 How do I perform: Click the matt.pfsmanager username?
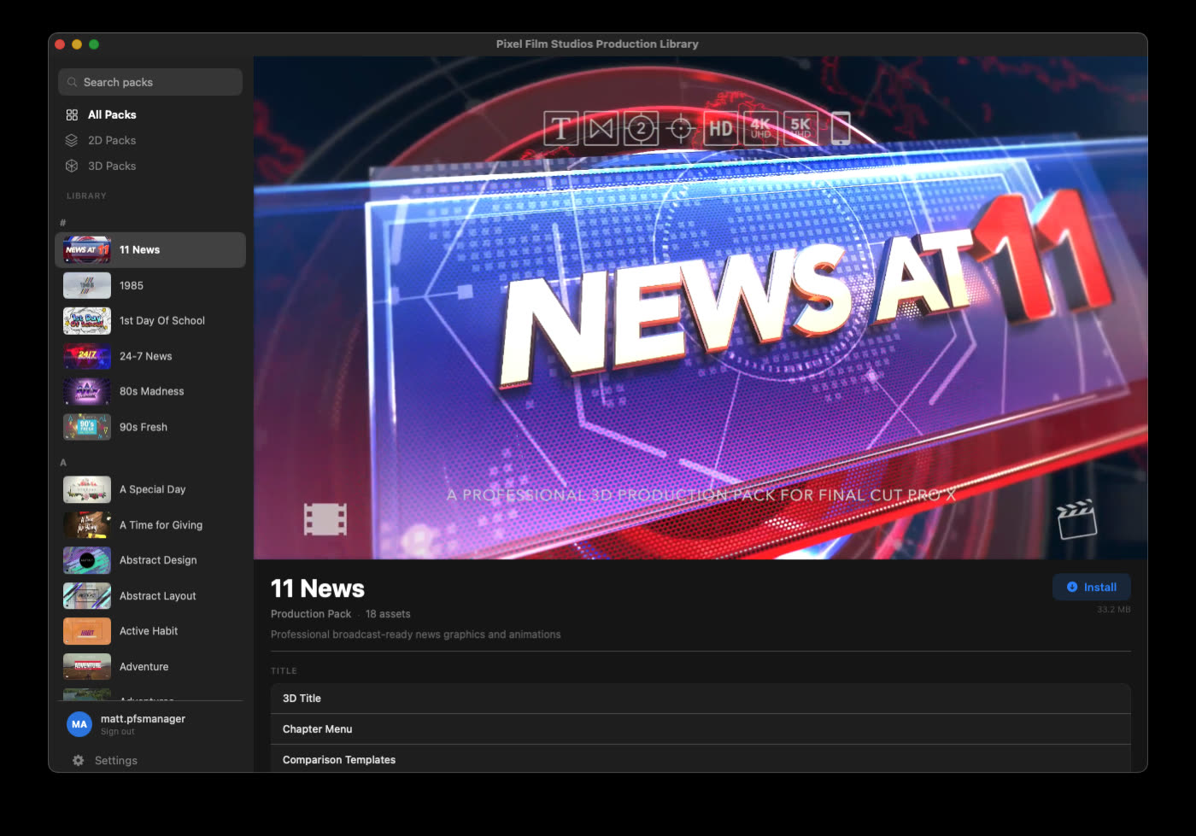(143, 719)
